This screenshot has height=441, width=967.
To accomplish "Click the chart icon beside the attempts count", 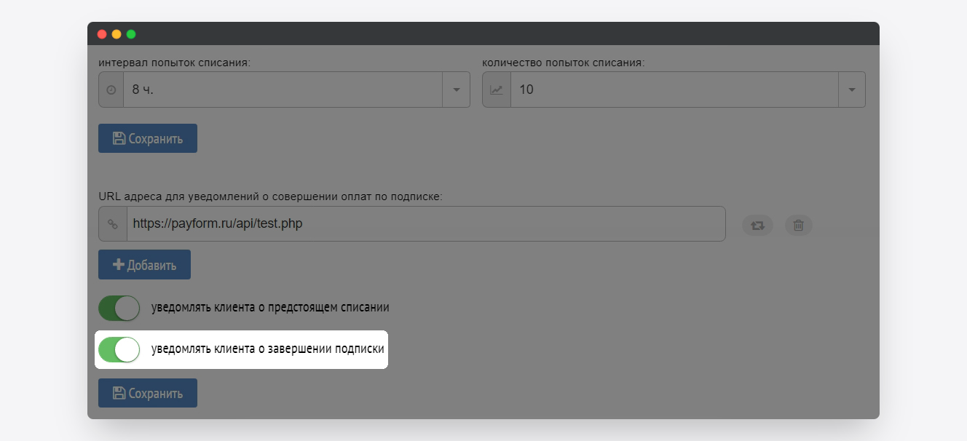I will click(x=496, y=90).
